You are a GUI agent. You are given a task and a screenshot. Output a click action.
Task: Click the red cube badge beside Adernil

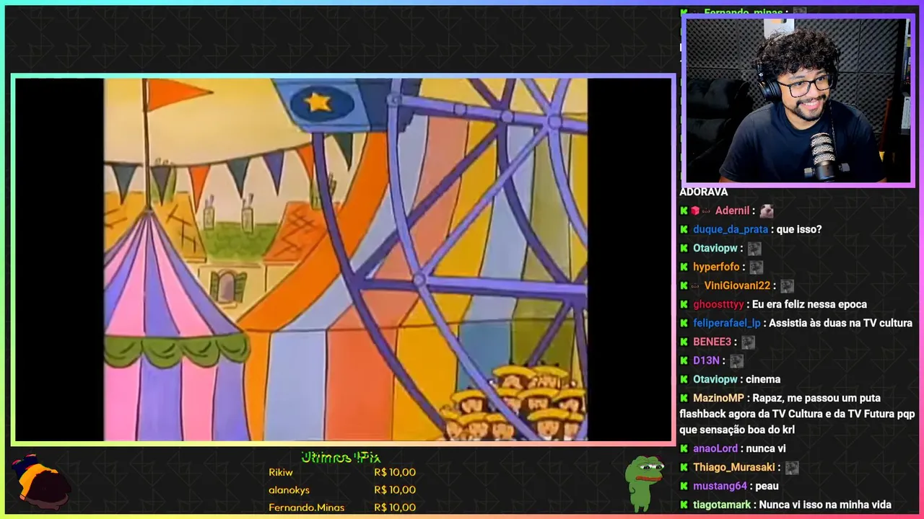695,210
